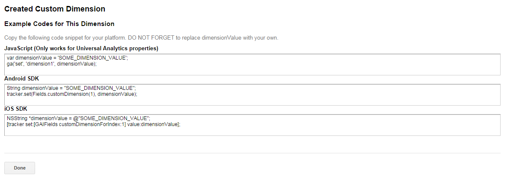The width and height of the screenshot is (507, 184).
Task: Click inside the JavaScript code snippet box
Action: [x=252, y=65]
